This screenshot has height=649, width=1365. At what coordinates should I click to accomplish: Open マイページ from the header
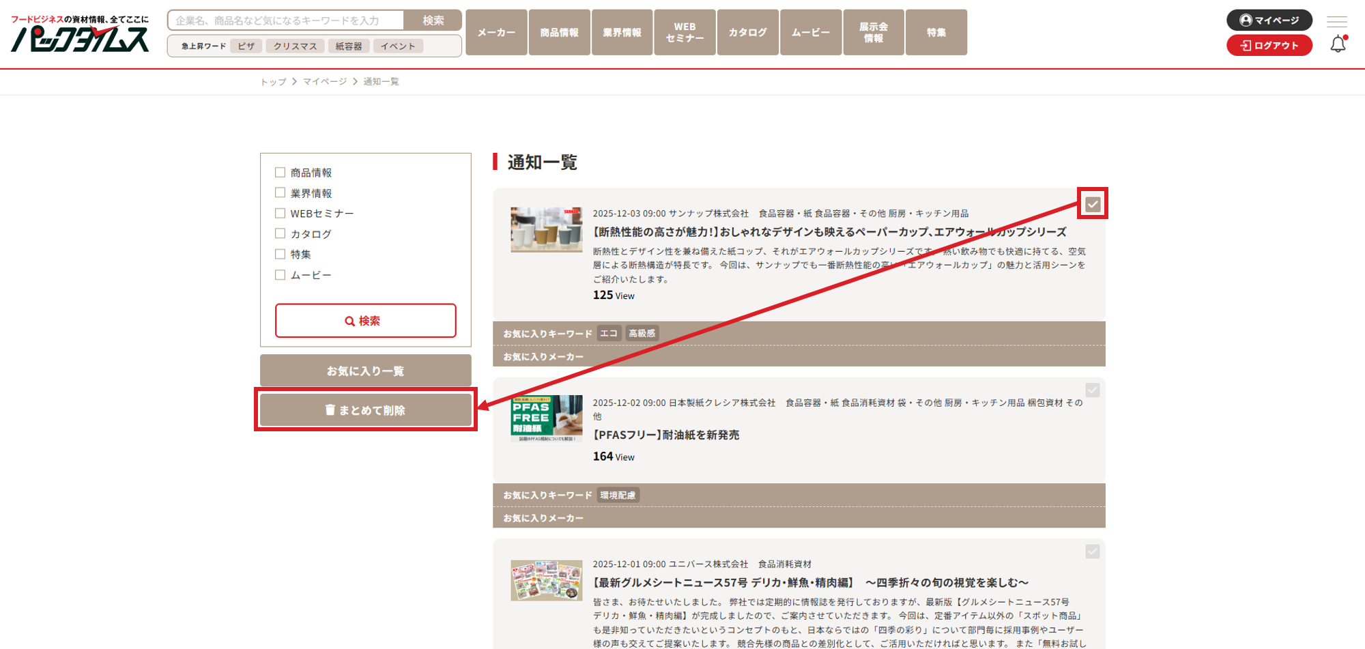1269,20
